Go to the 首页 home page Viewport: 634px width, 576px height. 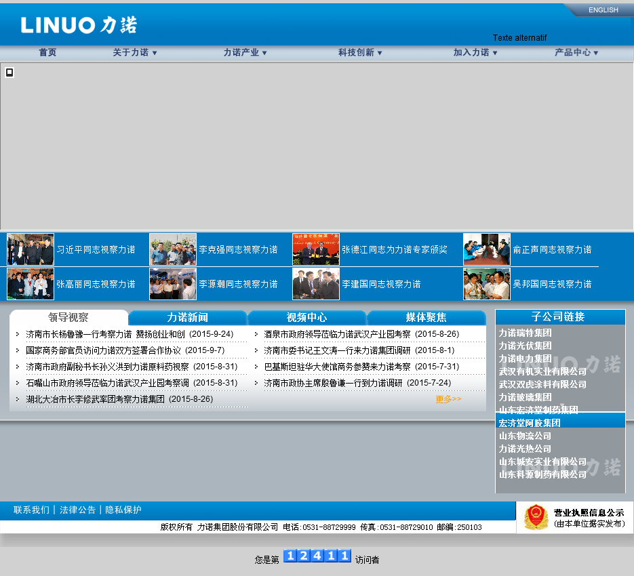point(47,52)
